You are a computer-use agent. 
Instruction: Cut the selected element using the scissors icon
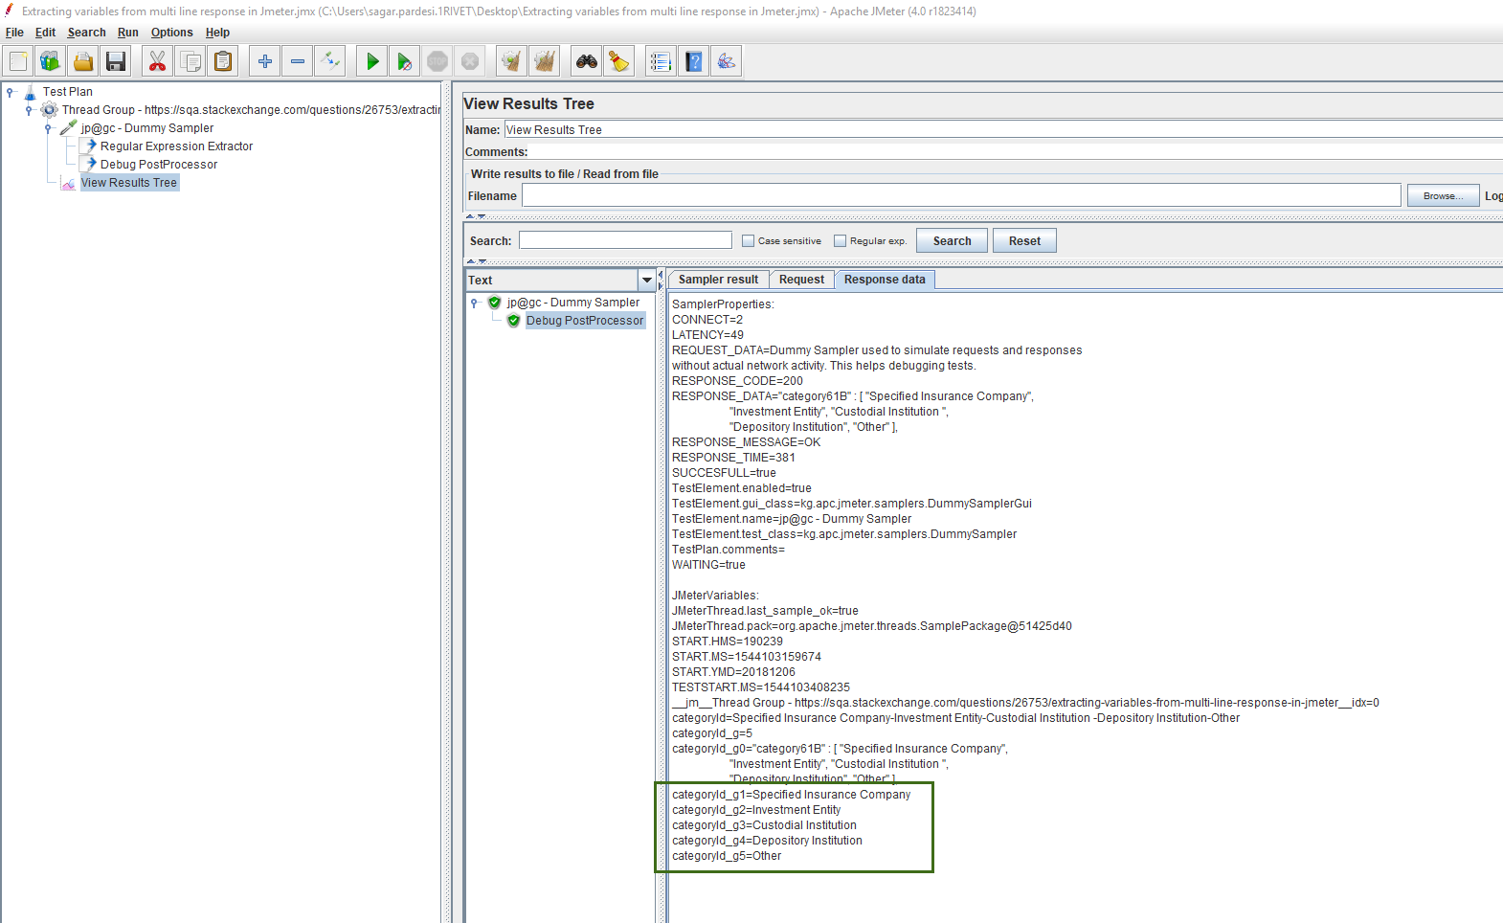157,61
